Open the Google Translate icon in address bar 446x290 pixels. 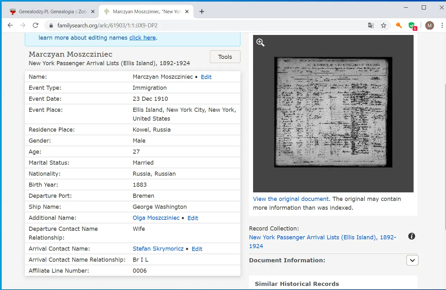coord(371,26)
